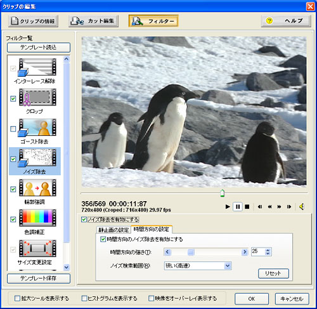Switch to 時間方向の設定 tab
The height and width of the screenshot is (309, 317).
pos(152,229)
